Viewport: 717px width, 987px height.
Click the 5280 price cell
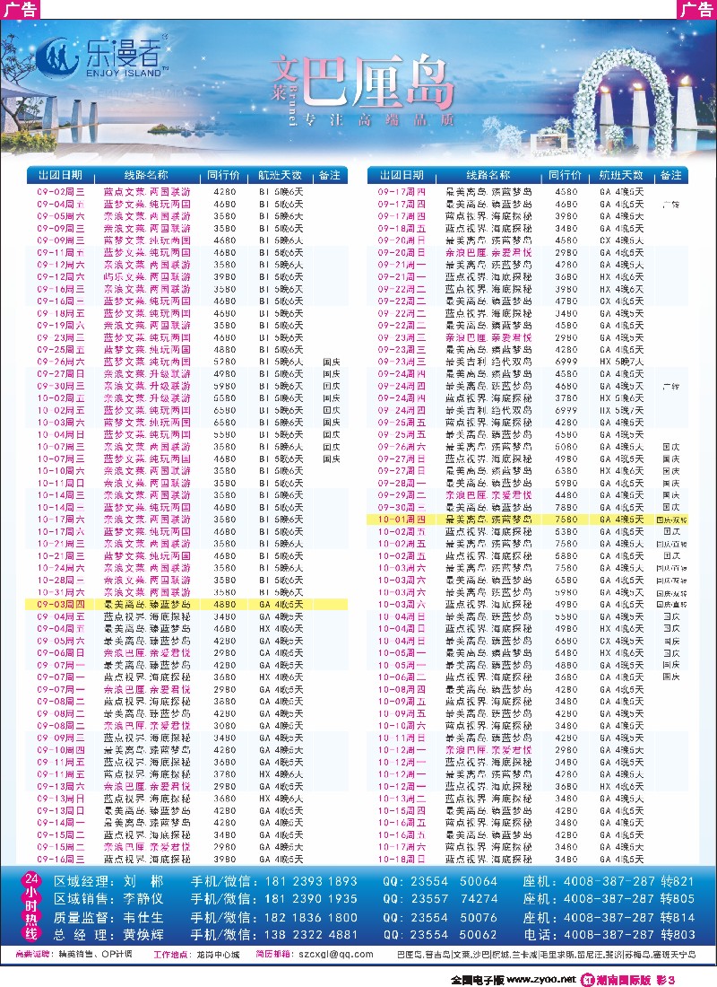coord(225,362)
